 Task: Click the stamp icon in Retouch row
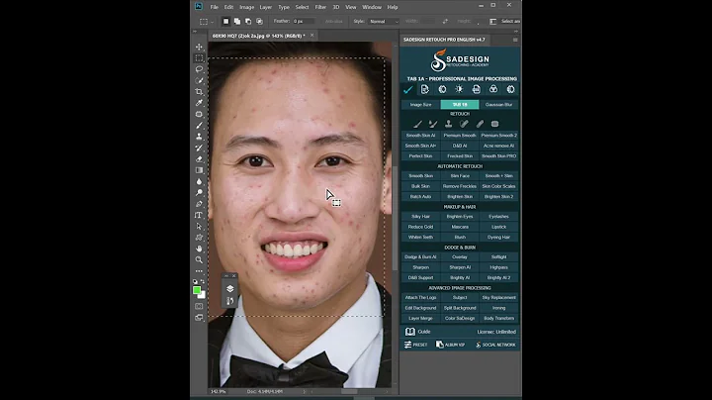pyautogui.click(x=448, y=124)
